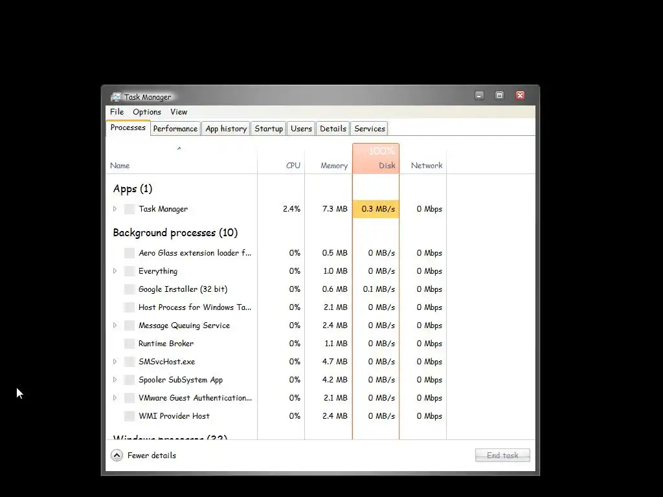The height and width of the screenshot is (497, 663).
Task: Click the Task Manager process icon
Action: point(129,209)
